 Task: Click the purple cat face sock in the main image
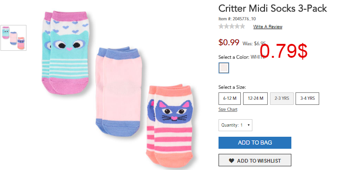coord(170,126)
